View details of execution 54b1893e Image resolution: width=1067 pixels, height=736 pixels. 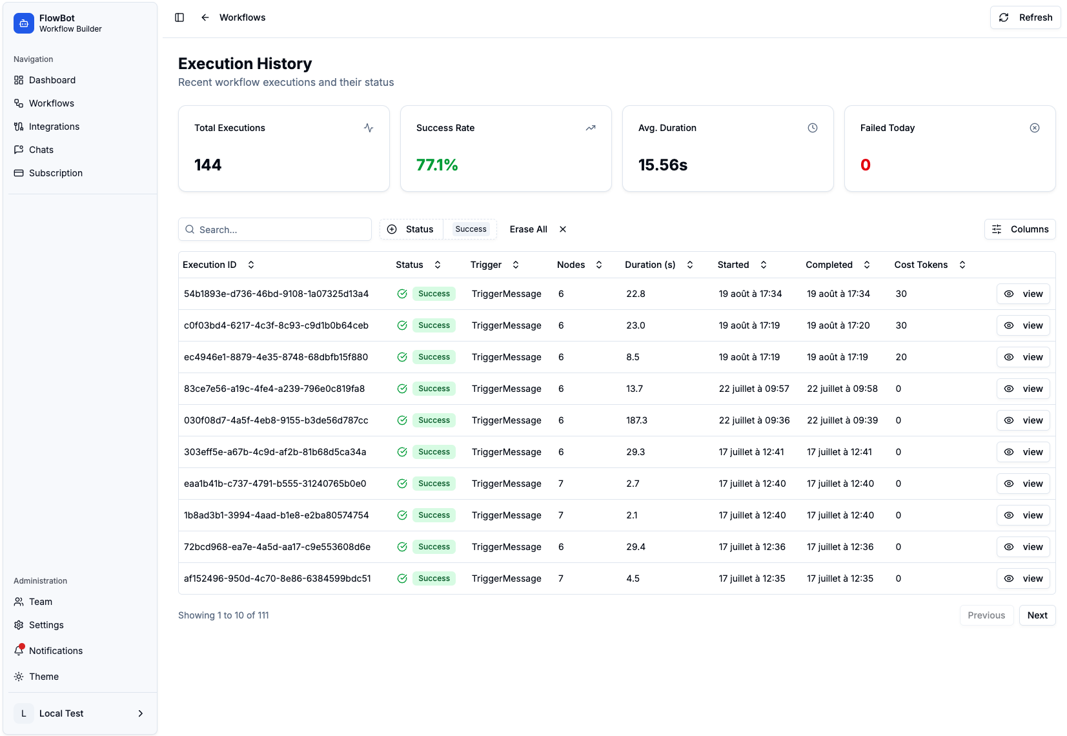point(1022,294)
